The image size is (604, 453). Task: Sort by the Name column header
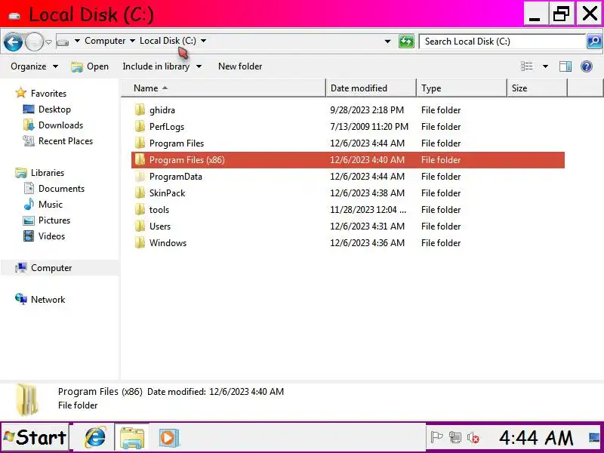pos(223,88)
